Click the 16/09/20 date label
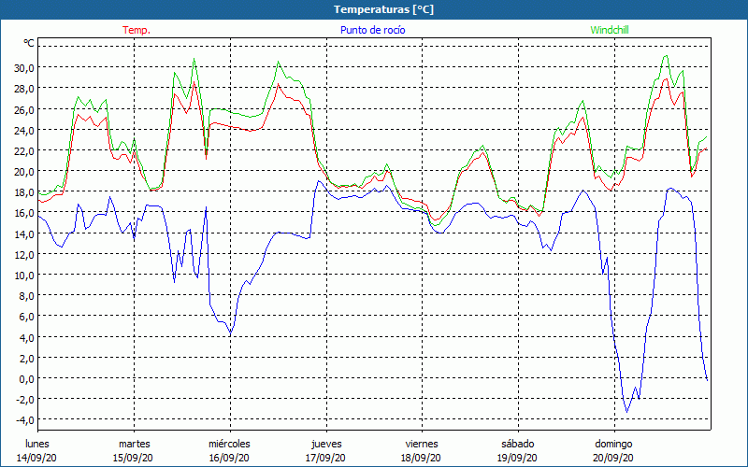This screenshot has width=748, height=467. [x=229, y=458]
